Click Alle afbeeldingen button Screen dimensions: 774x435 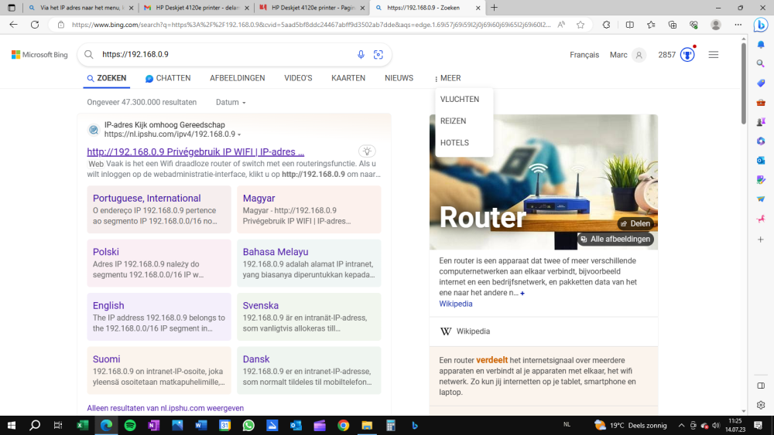(615, 239)
